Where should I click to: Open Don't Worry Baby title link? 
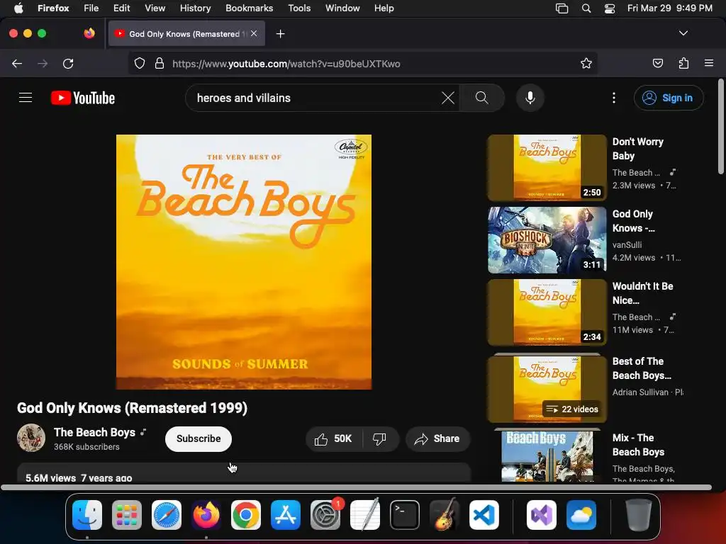click(637, 149)
